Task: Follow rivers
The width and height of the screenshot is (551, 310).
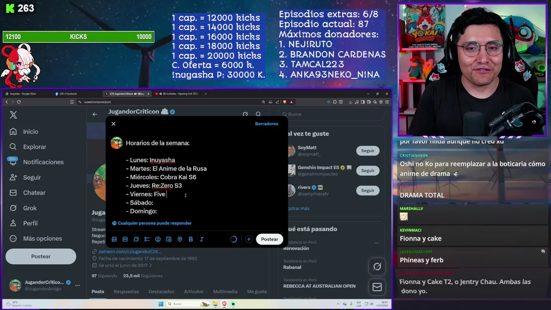Action: [368, 190]
